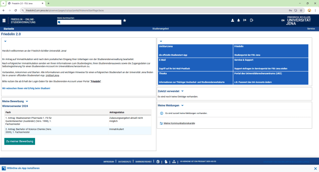This screenshot has width=319, height=172.
Task: Click the session timer showing 24
Action: (x=244, y=20)
